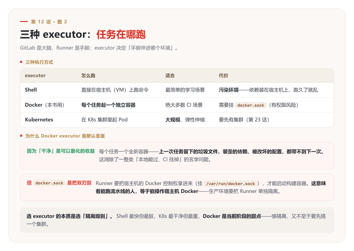The height and width of the screenshot is (251, 354).
Task: Click the cell starting with '污染环境'
Action: (268, 90)
